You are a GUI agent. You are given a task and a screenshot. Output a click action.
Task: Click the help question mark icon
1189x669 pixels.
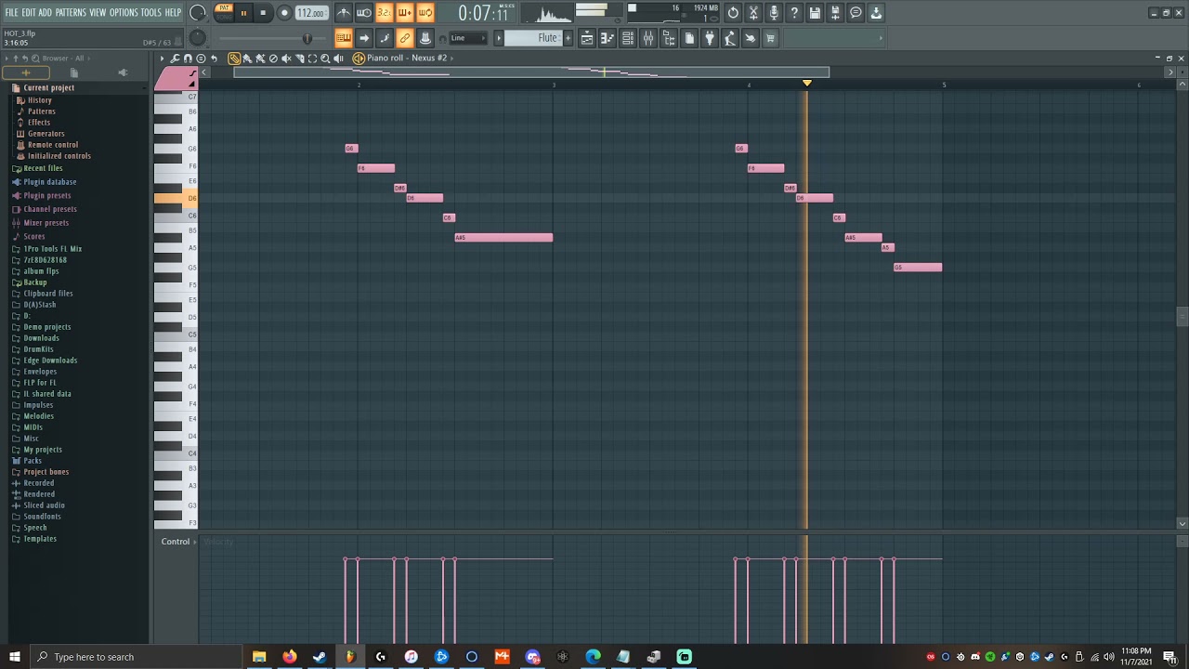point(794,13)
